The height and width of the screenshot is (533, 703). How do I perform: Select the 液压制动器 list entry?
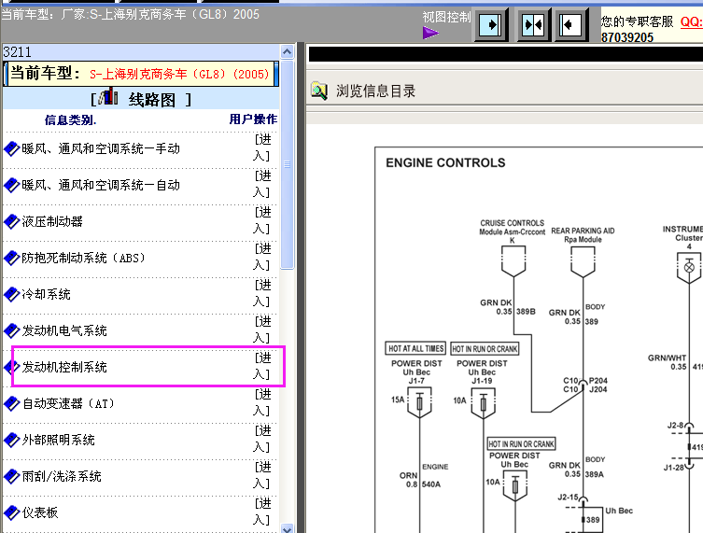(52, 221)
